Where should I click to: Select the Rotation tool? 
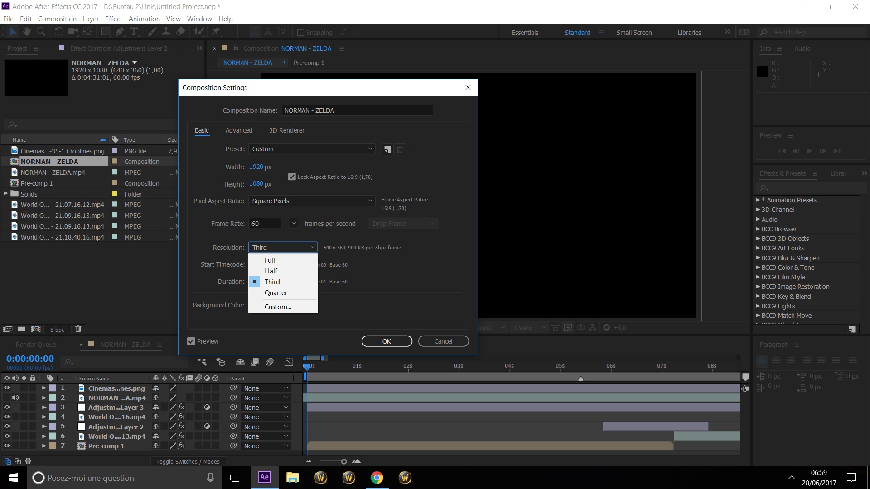pyautogui.click(x=59, y=32)
